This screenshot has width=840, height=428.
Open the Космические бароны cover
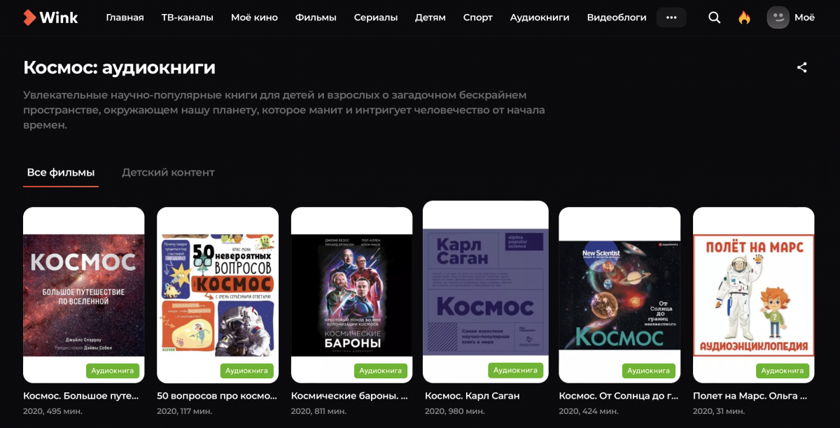point(351,295)
